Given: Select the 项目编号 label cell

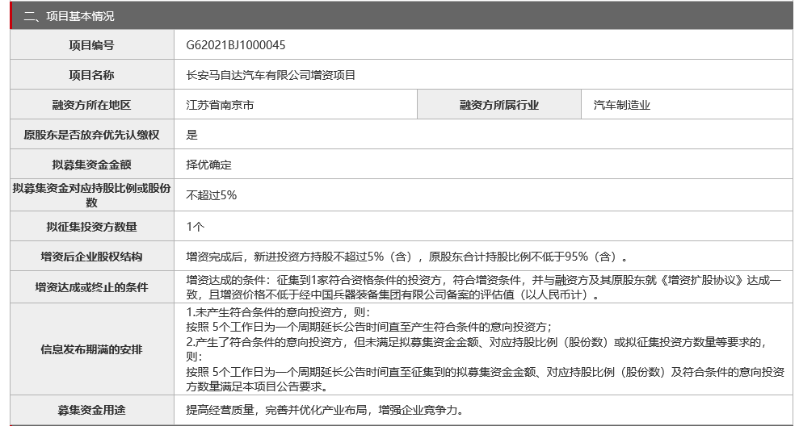Looking at the screenshot, I should 92,45.
